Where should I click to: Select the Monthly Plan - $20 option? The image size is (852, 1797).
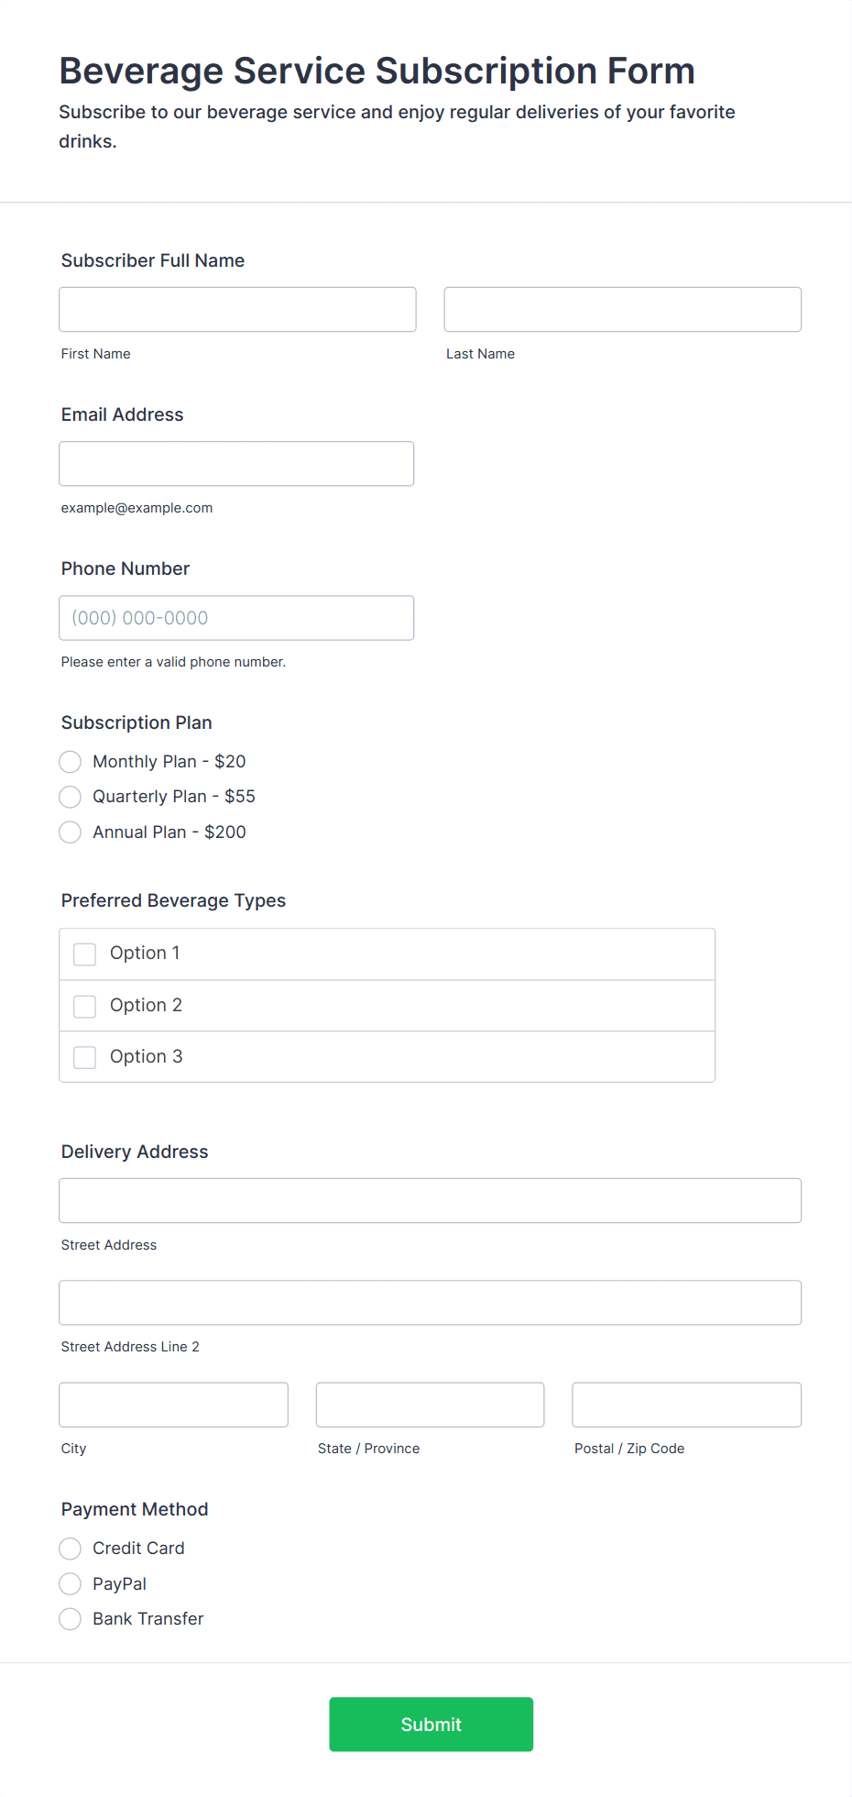71,762
